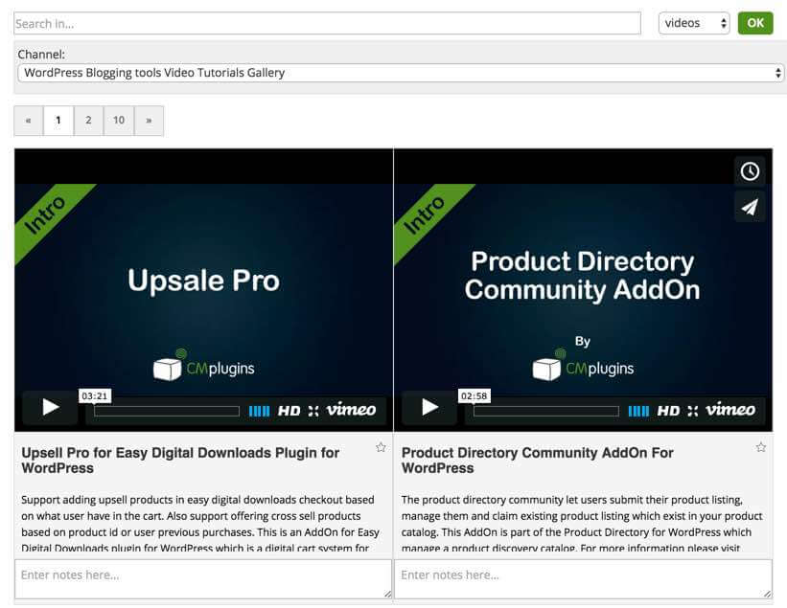Click the green OK search button

click(x=755, y=23)
